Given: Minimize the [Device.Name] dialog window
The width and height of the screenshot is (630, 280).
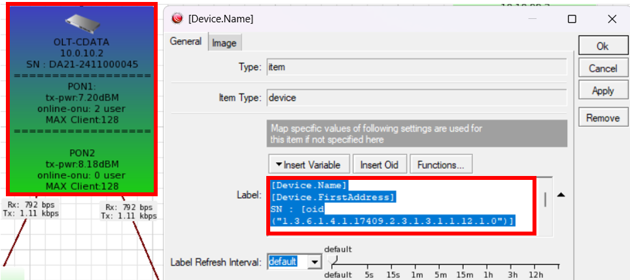Looking at the screenshot, I should (x=533, y=19).
